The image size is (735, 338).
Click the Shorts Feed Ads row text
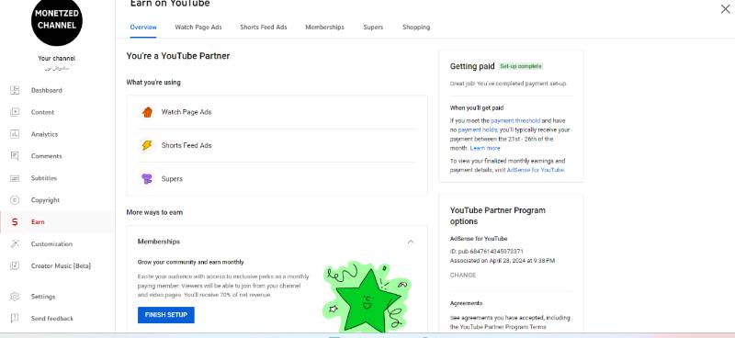click(187, 145)
